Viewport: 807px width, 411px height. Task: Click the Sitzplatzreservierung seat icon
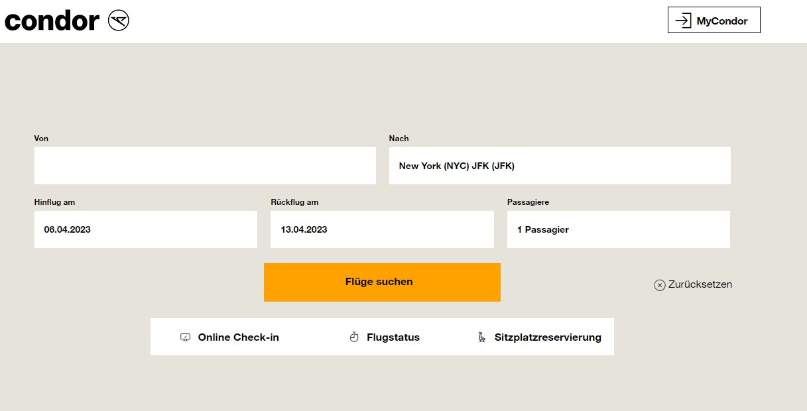(x=481, y=337)
